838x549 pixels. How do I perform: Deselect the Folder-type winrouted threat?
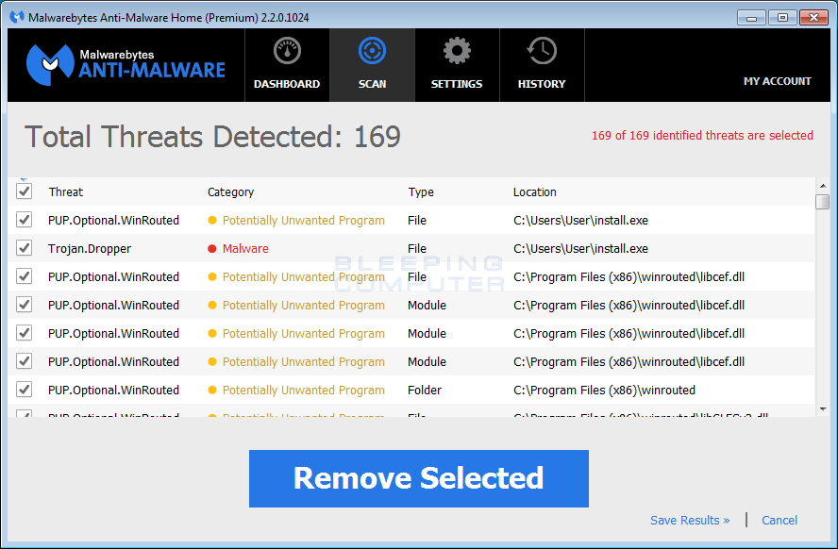point(24,390)
